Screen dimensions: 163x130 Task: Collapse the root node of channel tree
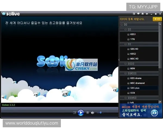click(122, 25)
